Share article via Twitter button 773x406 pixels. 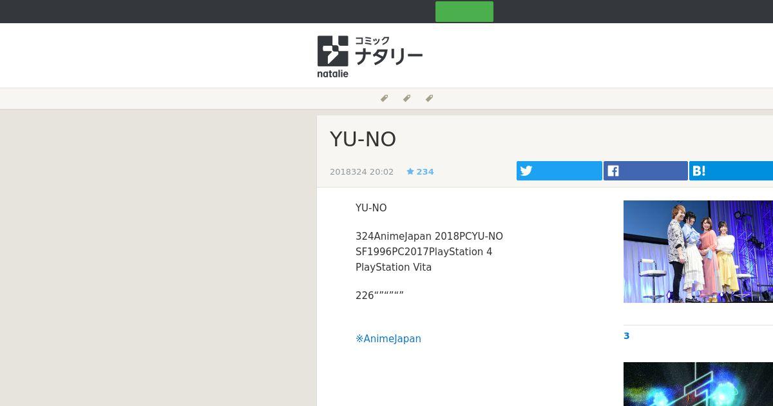pos(559,171)
